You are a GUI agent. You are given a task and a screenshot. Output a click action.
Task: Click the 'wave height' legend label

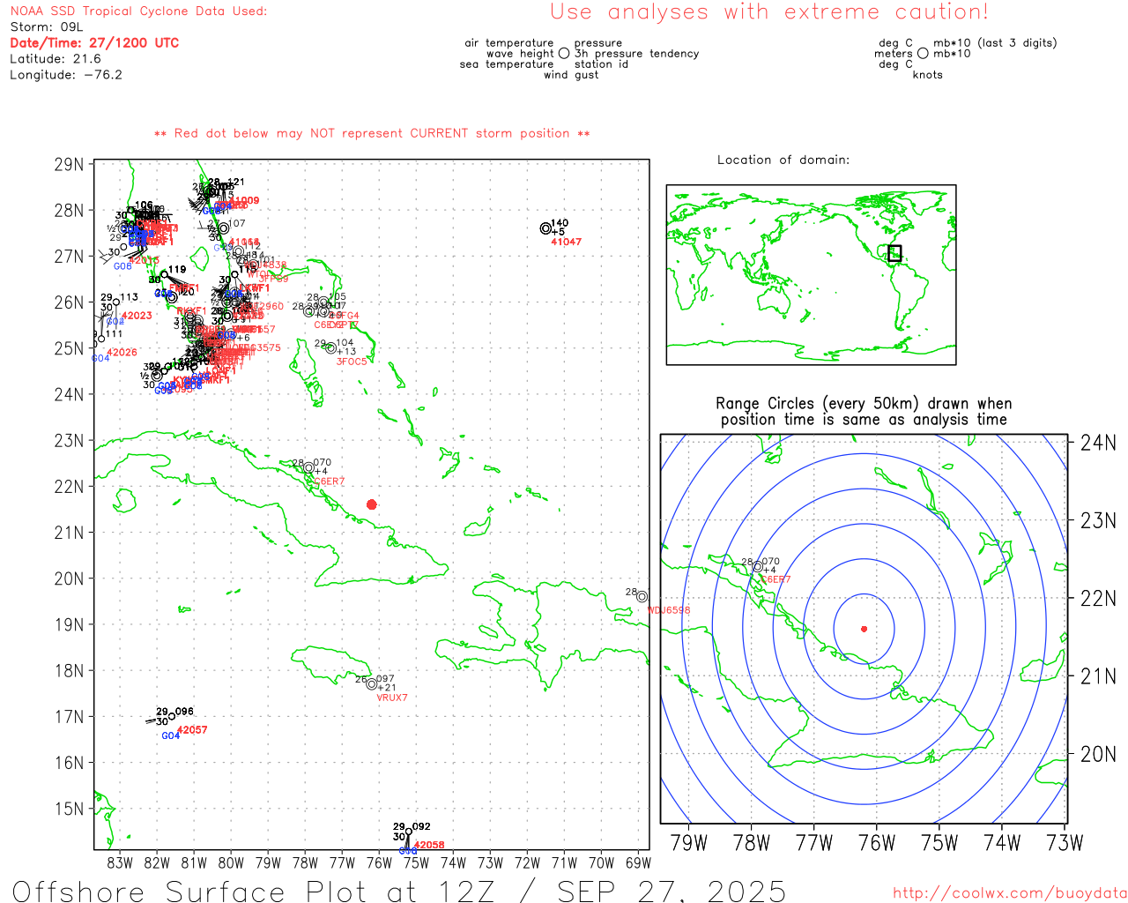point(520,54)
